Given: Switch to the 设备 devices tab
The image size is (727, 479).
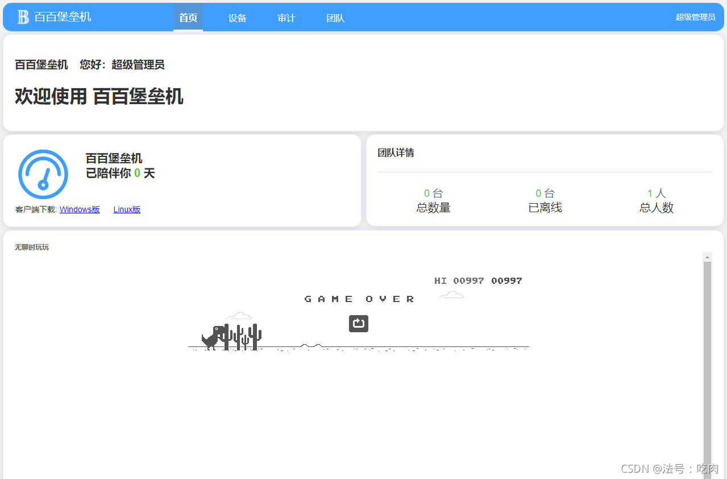Looking at the screenshot, I should point(238,18).
